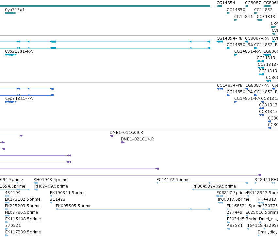Viewport: 278px width, 237px height.
Task: Click transcript label CG14854-RB
Action: [x=229, y=38]
